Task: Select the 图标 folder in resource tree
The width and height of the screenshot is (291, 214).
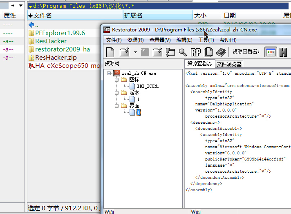Action: pyautogui.click(x=134, y=80)
